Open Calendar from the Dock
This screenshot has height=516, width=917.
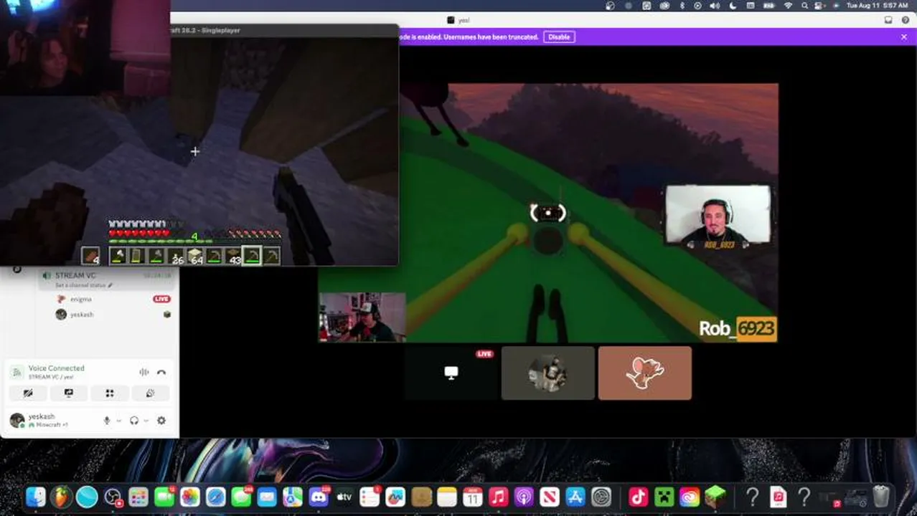473,497
